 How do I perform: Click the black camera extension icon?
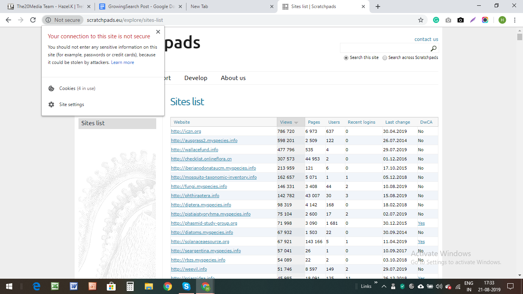coord(461,20)
